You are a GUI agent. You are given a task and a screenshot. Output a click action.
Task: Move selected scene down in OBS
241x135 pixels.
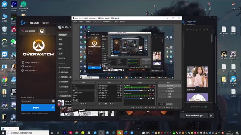[x=84, y=103]
